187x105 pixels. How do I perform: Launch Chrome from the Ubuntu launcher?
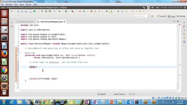click(x=4, y=70)
